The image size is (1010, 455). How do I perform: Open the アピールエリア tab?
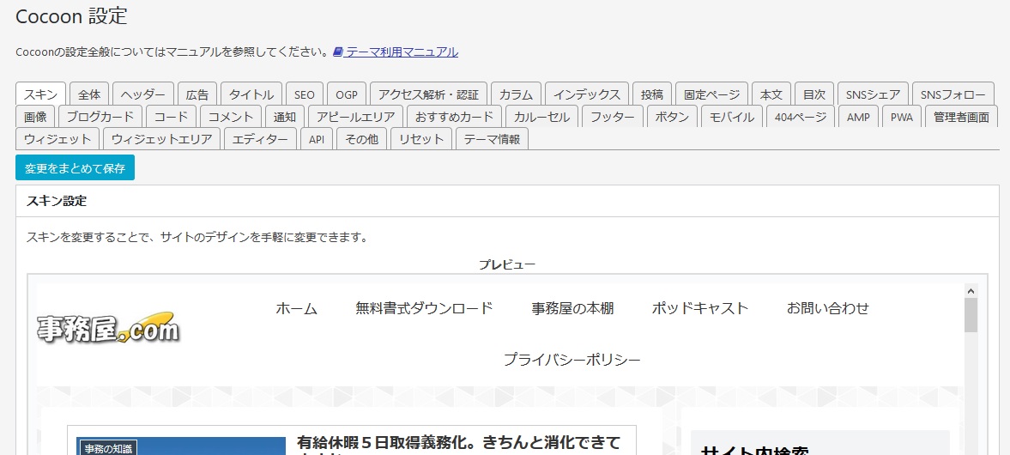(355, 117)
